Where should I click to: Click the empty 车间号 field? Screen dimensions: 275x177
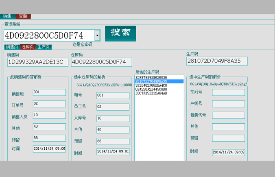228,92
